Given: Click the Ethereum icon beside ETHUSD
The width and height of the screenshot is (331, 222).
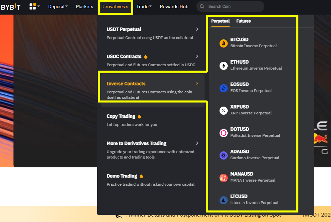Looking at the screenshot, I should point(223,66).
